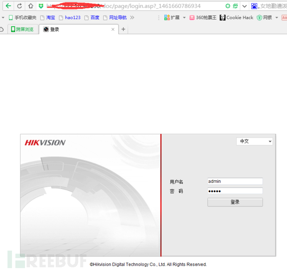Open the Cookie Hack extension
287x271 pixels.
237,17
